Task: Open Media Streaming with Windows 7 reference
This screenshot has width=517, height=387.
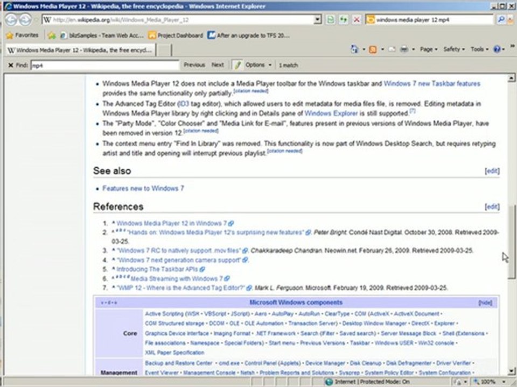Action: [x=177, y=279]
